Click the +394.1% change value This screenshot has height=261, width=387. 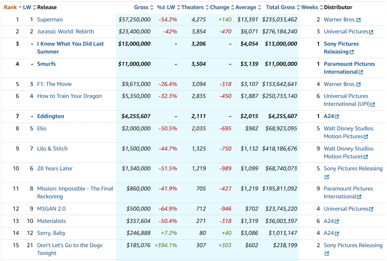166,245
